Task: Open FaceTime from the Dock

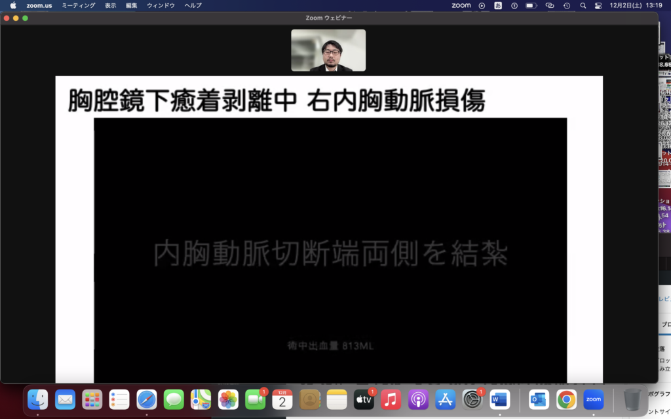Action: pos(255,399)
